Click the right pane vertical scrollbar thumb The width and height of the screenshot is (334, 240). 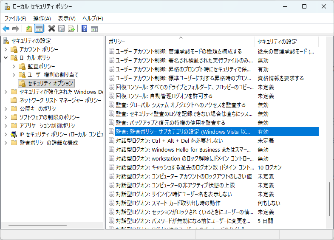click(x=330, y=204)
